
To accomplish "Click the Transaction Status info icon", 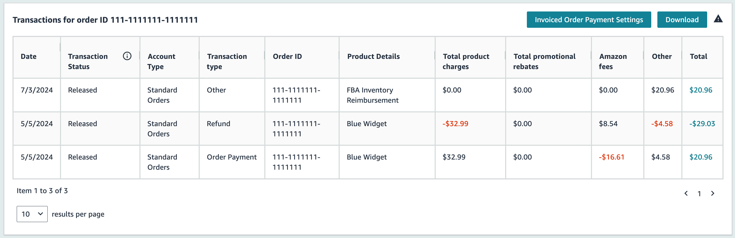I will (x=127, y=56).
